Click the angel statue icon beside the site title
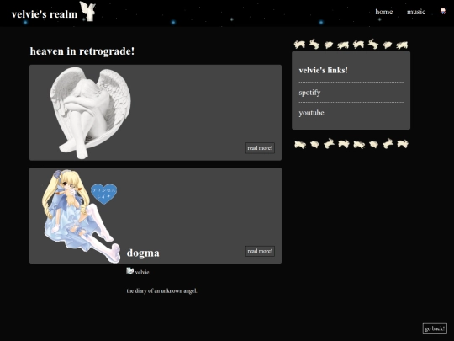The height and width of the screenshot is (341, 454). coord(87,11)
